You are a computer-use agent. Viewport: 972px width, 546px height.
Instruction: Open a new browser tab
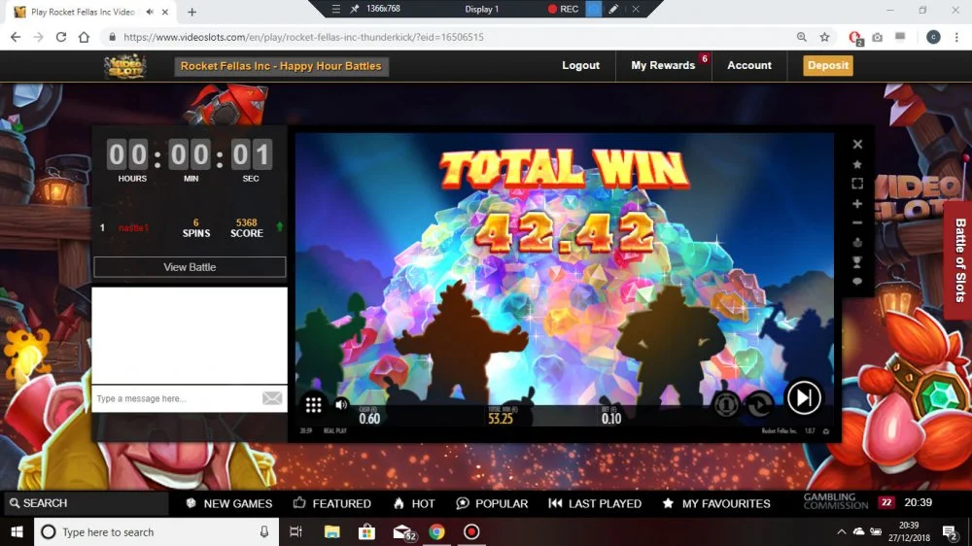click(192, 12)
